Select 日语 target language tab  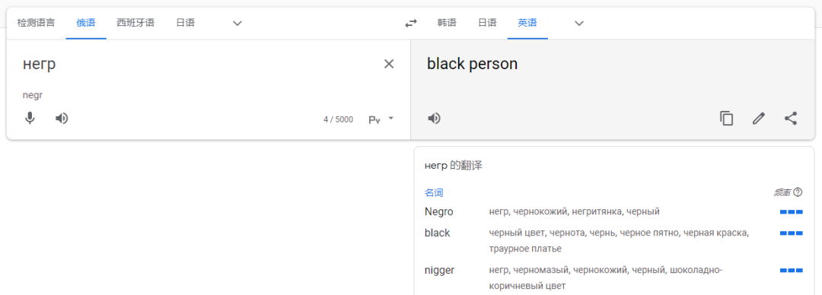pos(487,23)
